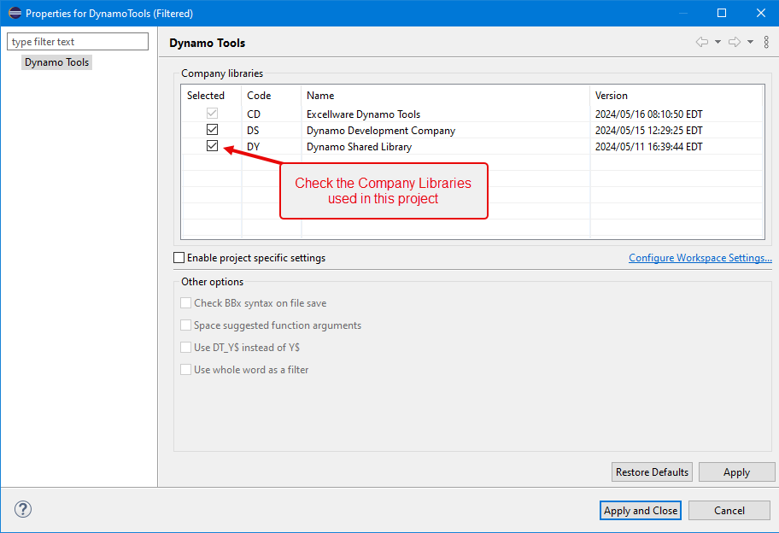Focus the type filter text field

[78, 42]
